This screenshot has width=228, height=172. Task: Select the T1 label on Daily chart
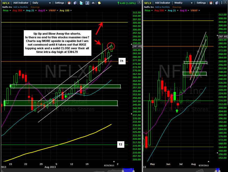(x=122, y=61)
